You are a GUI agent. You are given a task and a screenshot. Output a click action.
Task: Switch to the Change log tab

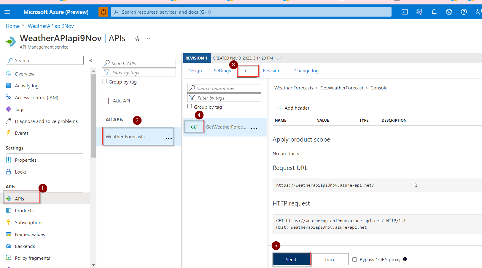306,71
